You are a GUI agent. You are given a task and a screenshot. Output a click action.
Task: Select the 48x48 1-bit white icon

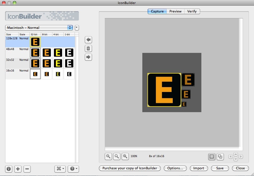[69, 53]
